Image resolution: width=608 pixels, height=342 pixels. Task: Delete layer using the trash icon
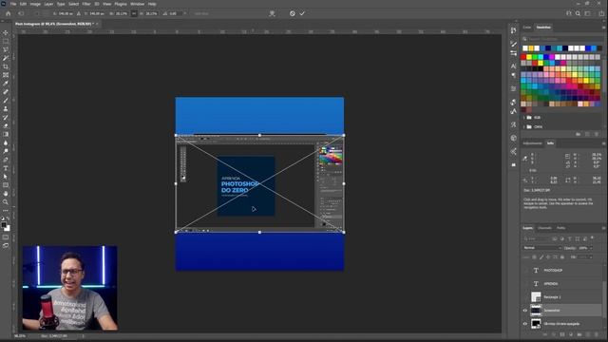597,334
